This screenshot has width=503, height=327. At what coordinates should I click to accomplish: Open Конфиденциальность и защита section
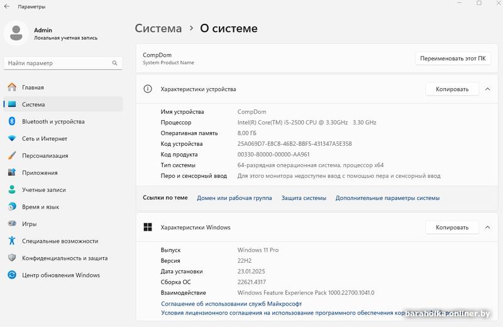[64, 258]
